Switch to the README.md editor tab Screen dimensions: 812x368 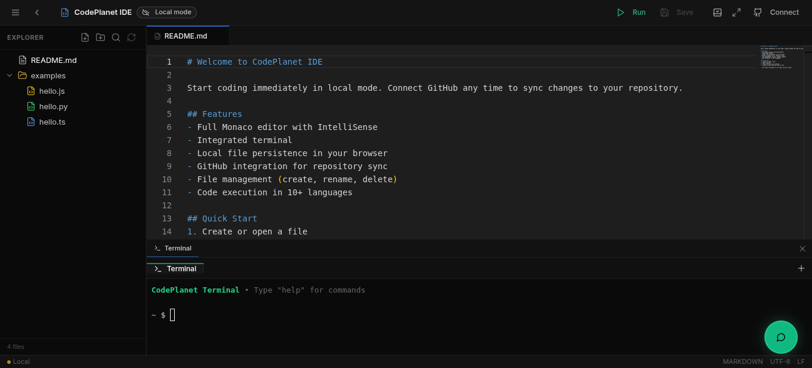point(188,36)
